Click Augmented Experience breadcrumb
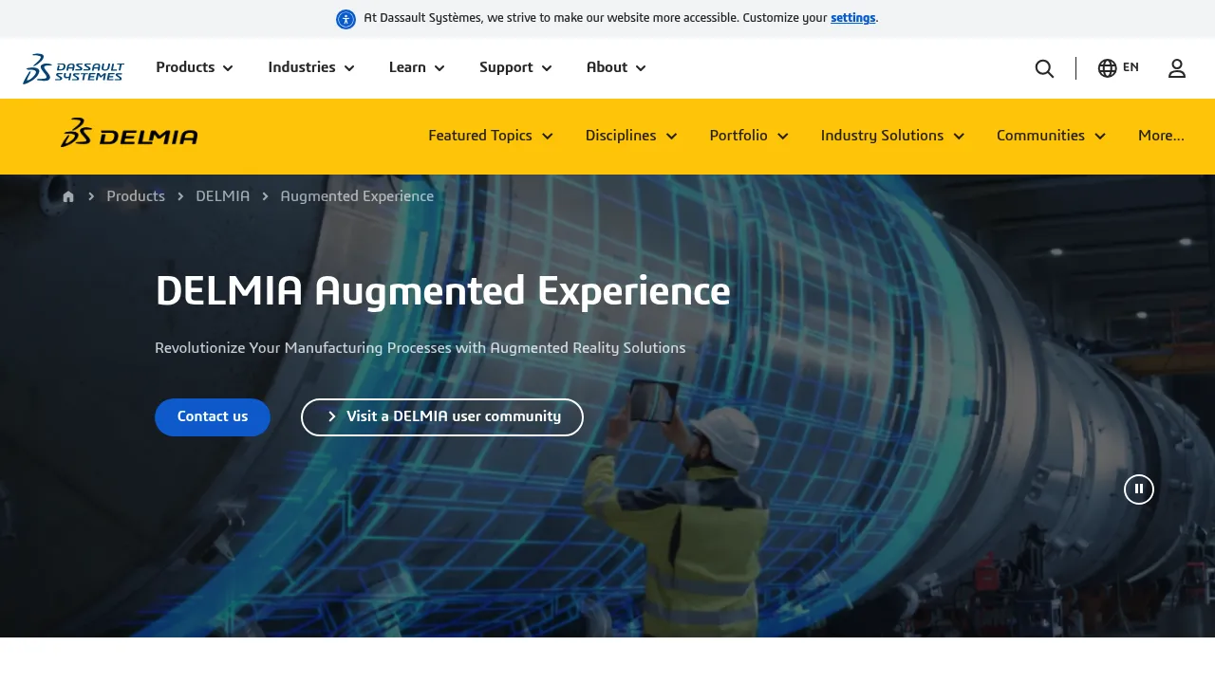The image size is (1215, 683). point(357,196)
